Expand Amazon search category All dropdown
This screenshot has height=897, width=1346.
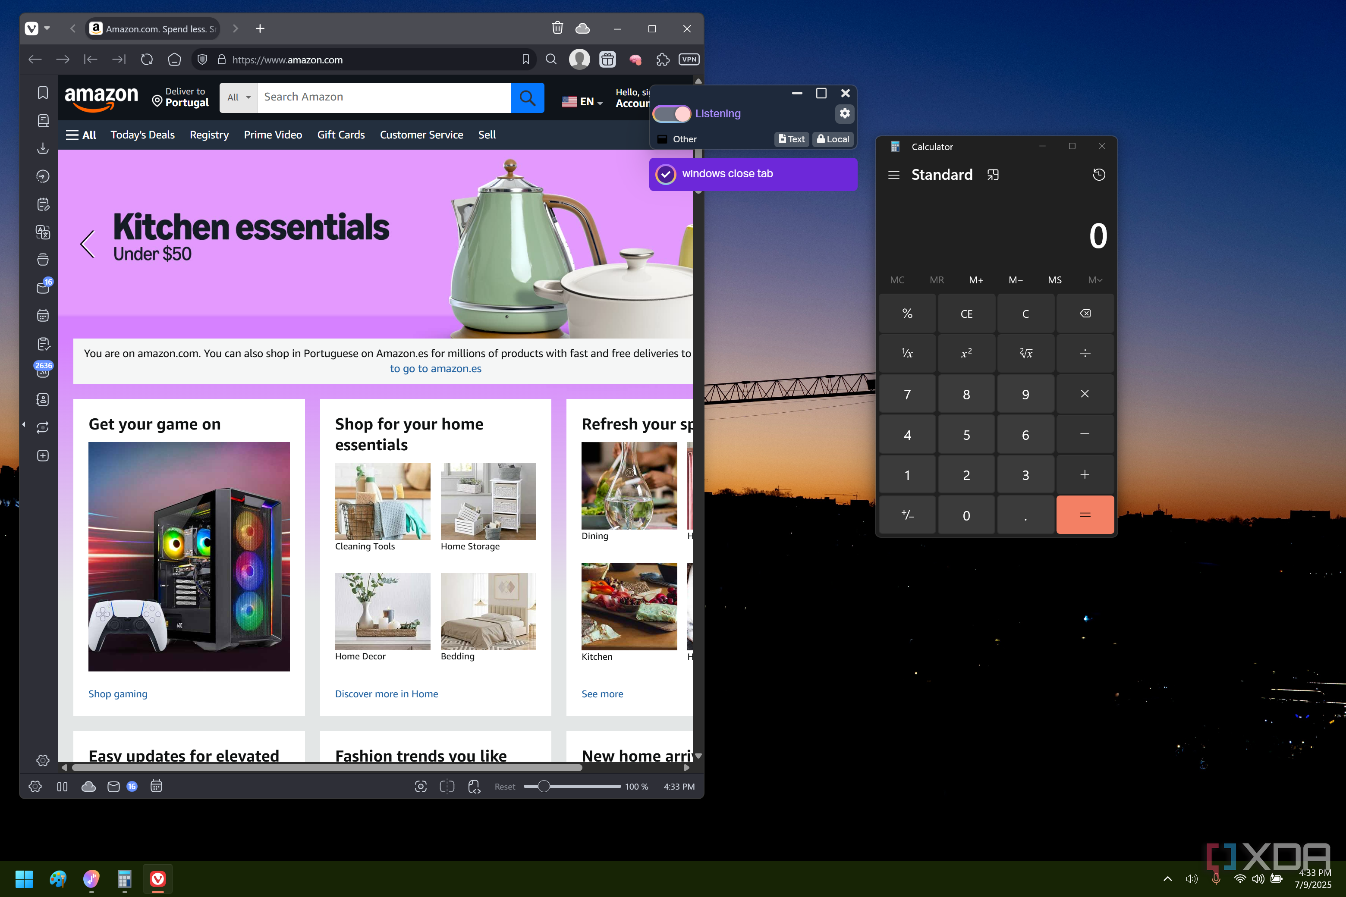[239, 98]
